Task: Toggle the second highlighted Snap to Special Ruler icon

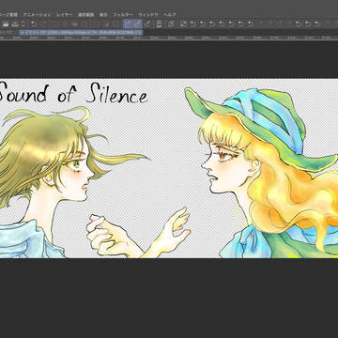Action: 137,23
